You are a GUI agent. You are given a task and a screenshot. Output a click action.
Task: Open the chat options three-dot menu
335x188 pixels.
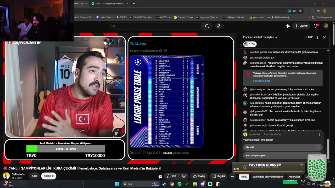pyautogui.click(x=317, y=37)
